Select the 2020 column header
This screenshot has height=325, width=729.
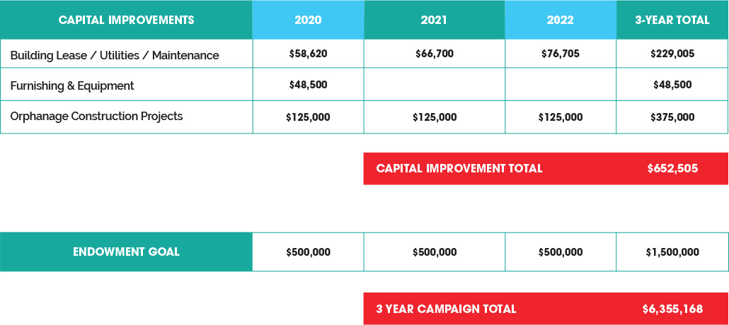(x=309, y=20)
